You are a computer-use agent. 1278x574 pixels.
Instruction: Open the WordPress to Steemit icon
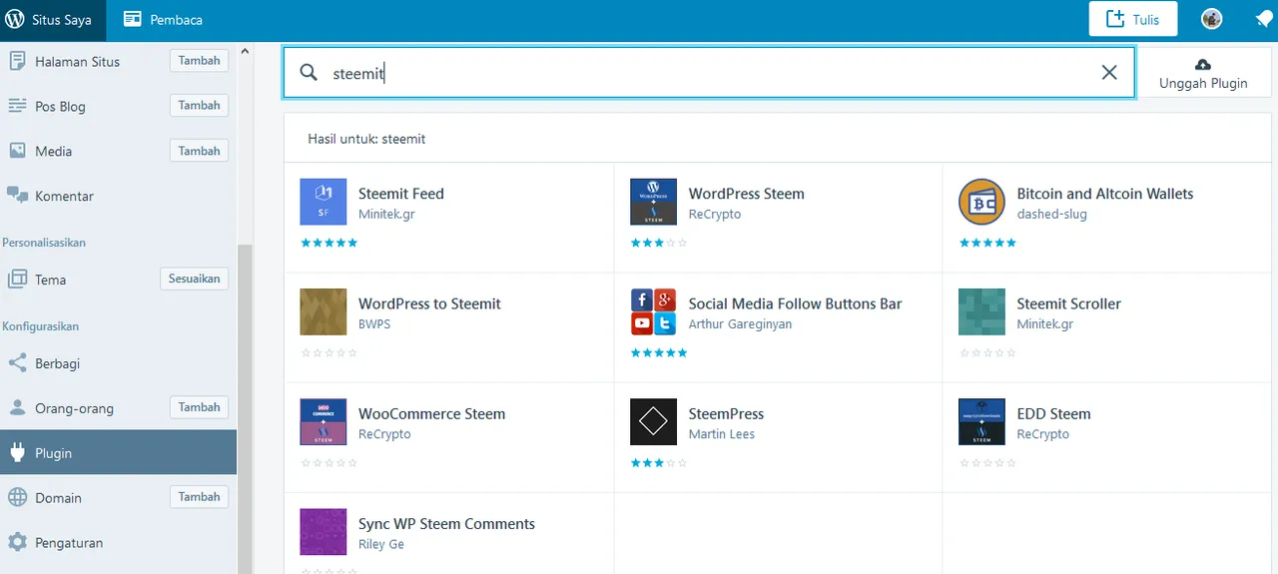pos(323,311)
